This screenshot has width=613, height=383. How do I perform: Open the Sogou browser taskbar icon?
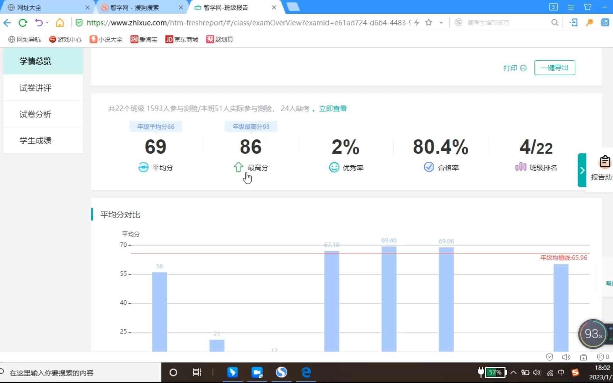tap(281, 372)
